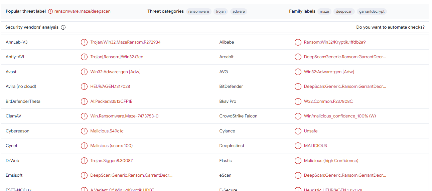Screen dimensions: 432x191
Task: Select the maze family label tag
Action: [324, 11]
